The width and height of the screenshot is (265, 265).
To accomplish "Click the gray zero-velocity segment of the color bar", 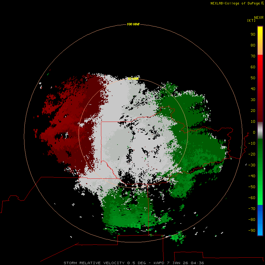I will click(260, 130).
